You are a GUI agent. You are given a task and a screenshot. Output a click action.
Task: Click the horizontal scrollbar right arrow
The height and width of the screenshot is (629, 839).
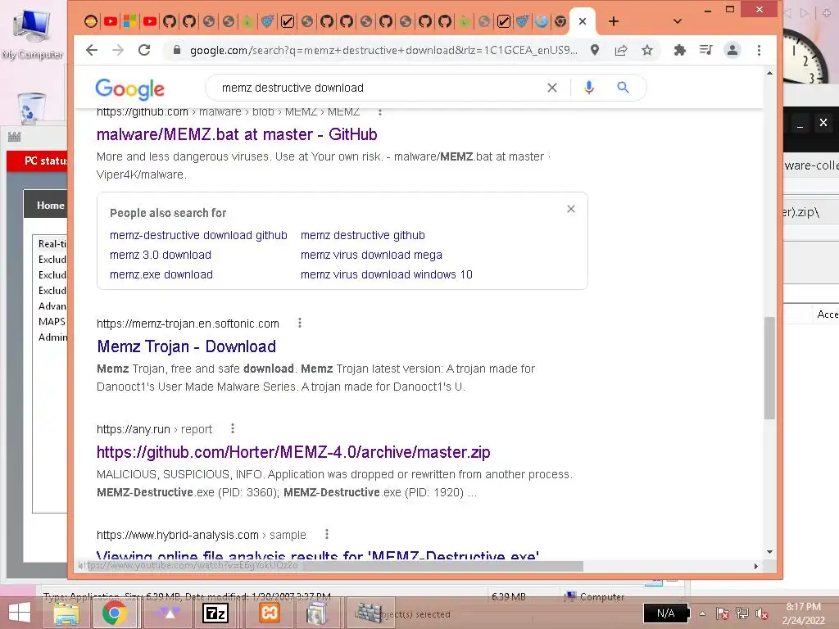coord(755,566)
